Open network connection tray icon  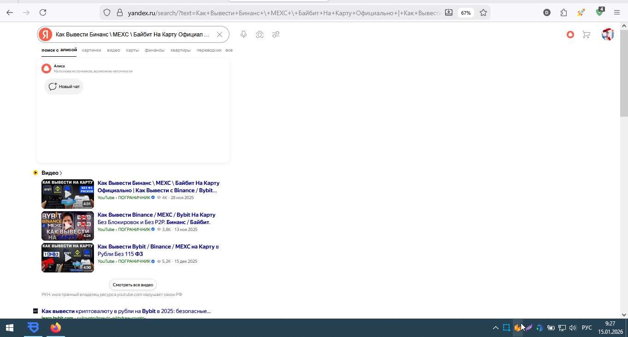coord(562,328)
